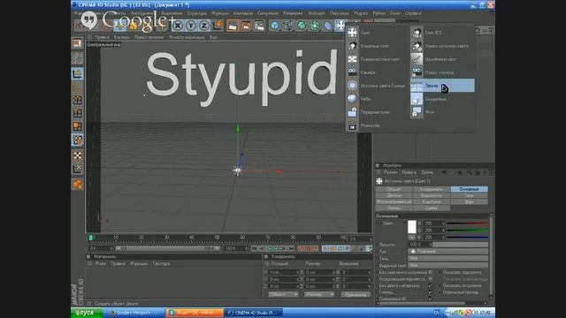Toggle the Без светового излучения checkbox
Screen dimensions: 566x318
tap(430, 272)
